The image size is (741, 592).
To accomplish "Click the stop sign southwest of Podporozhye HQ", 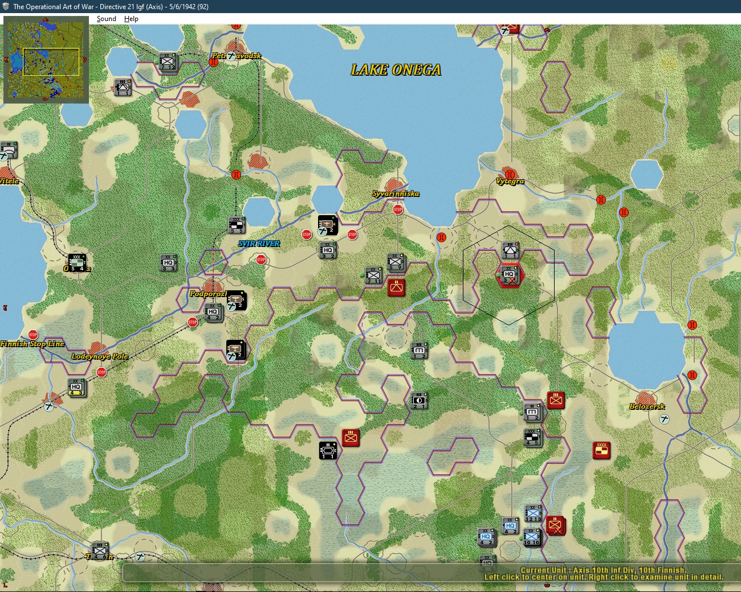I will click(x=193, y=322).
